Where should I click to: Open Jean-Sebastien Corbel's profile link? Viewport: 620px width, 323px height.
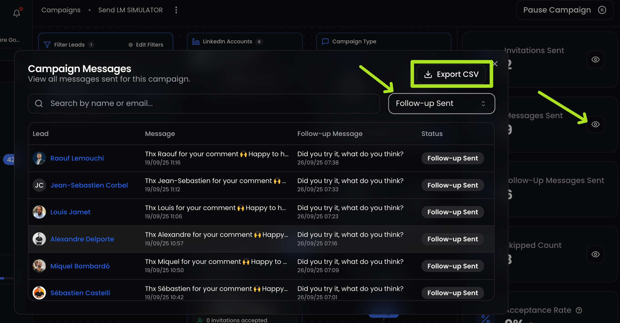(89, 185)
